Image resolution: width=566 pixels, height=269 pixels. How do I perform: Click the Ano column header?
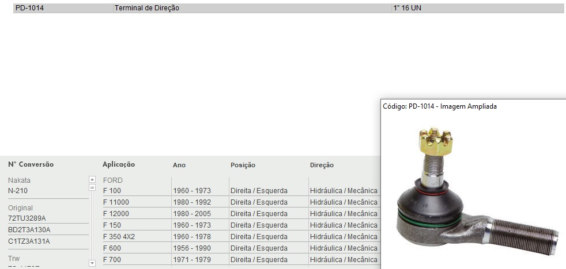[x=179, y=165]
